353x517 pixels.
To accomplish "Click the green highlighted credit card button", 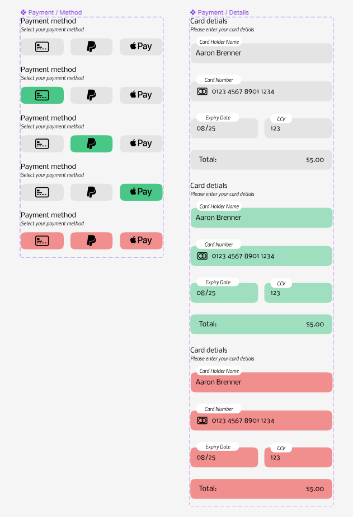I will (42, 95).
